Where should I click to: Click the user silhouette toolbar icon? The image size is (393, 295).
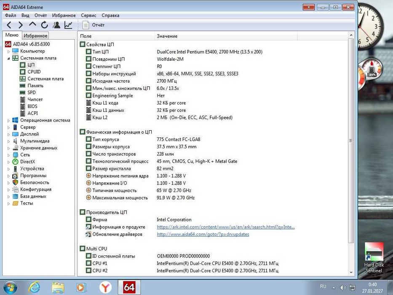tap(56, 25)
